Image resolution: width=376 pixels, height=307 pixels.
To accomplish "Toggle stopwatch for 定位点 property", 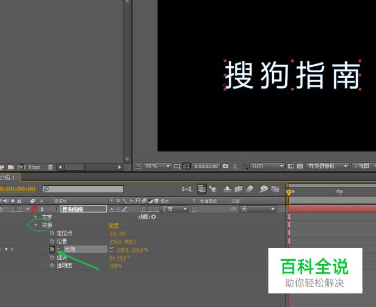I will click(x=52, y=233).
